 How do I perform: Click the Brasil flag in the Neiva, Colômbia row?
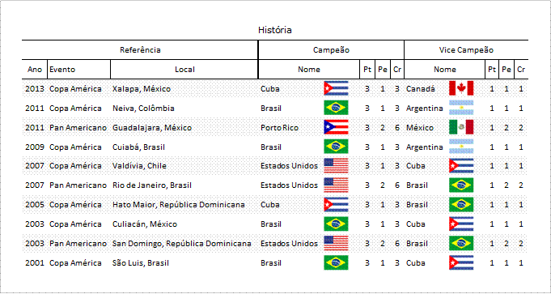[336, 108]
